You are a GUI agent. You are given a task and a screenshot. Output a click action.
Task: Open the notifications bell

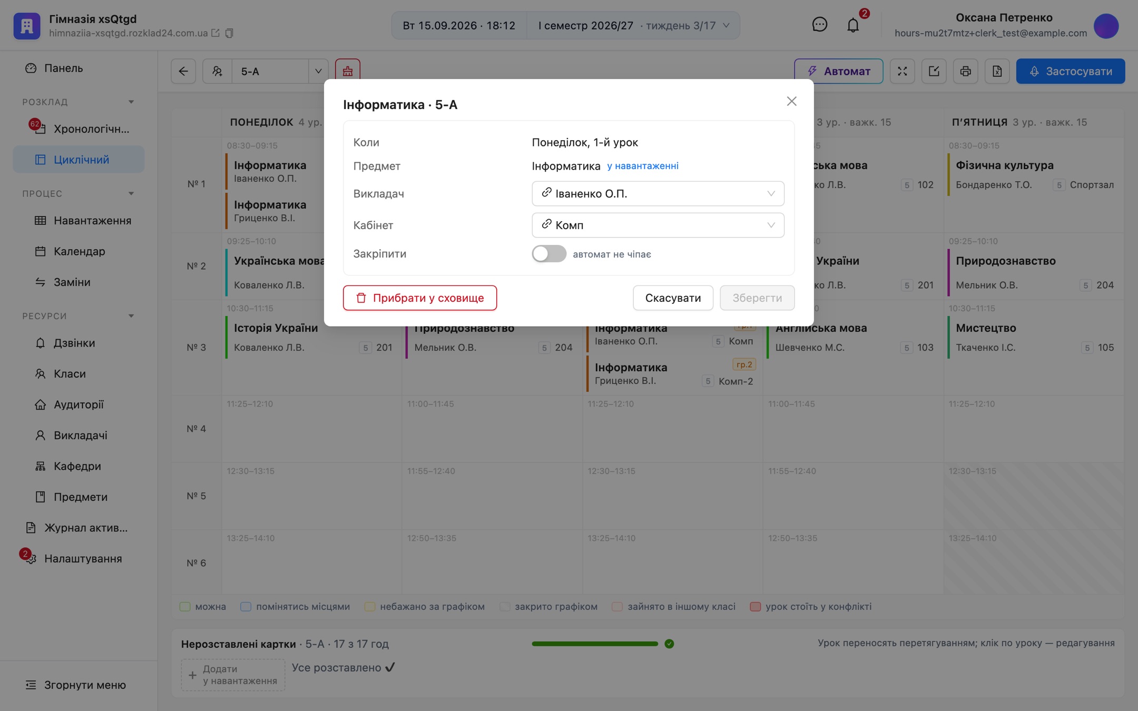853,25
